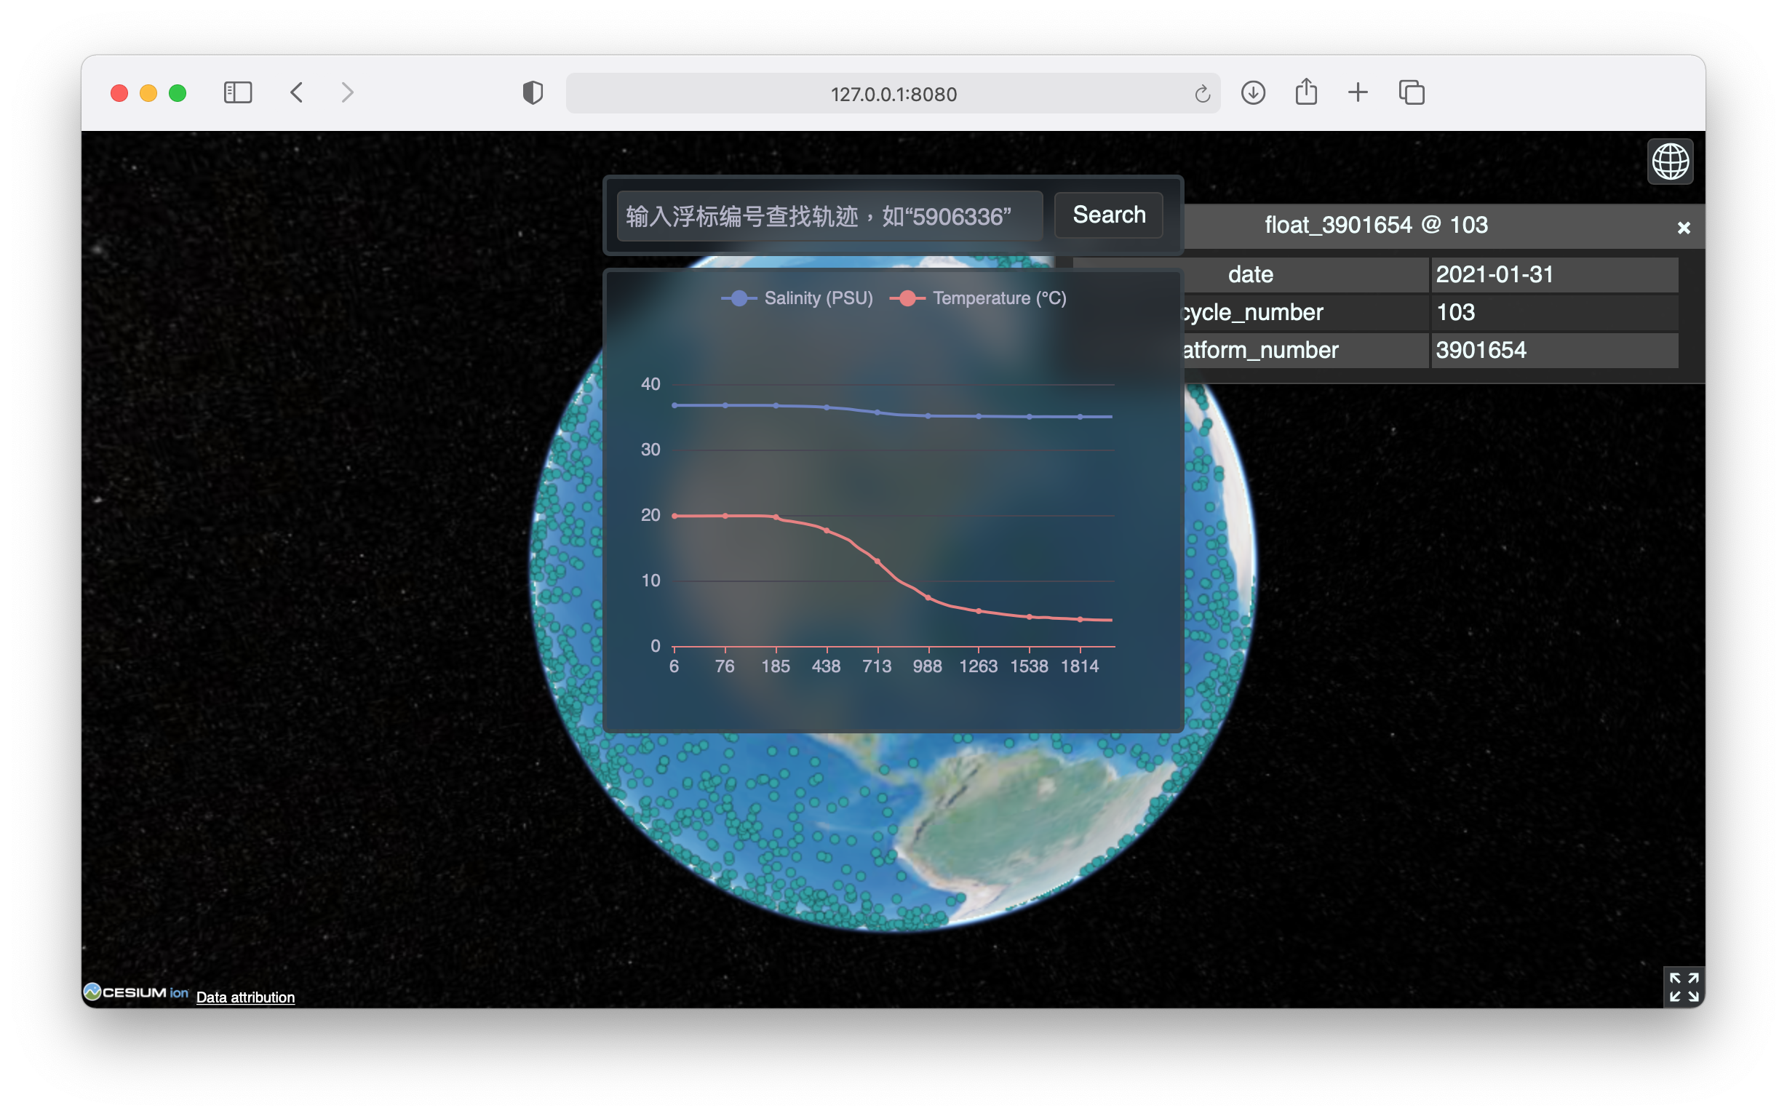This screenshot has width=1787, height=1116.
Task: Open the Cesium globe projection picker icon
Action: click(x=1670, y=162)
